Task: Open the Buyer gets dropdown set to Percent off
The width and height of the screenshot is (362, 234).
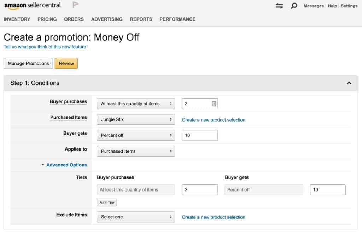Action: tap(136, 135)
